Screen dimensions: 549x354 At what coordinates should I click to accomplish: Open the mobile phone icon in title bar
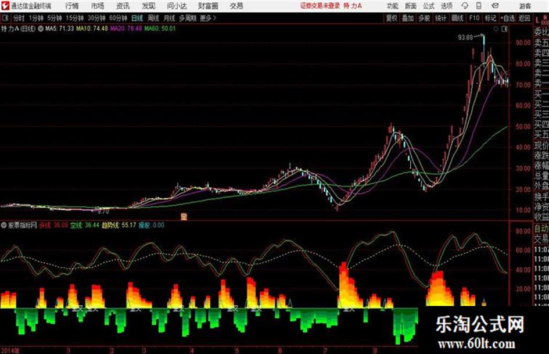click(479, 6)
